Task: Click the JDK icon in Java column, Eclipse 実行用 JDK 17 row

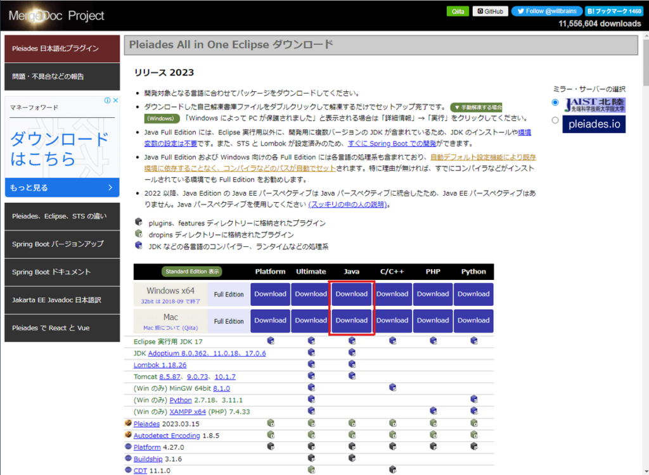Action: click(x=352, y=341)
